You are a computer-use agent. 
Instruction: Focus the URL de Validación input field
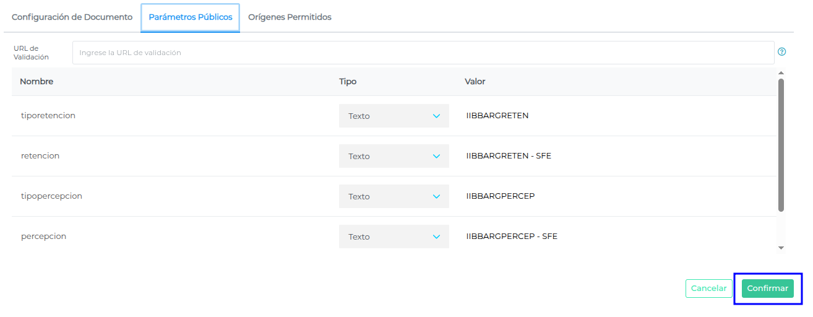423,53
